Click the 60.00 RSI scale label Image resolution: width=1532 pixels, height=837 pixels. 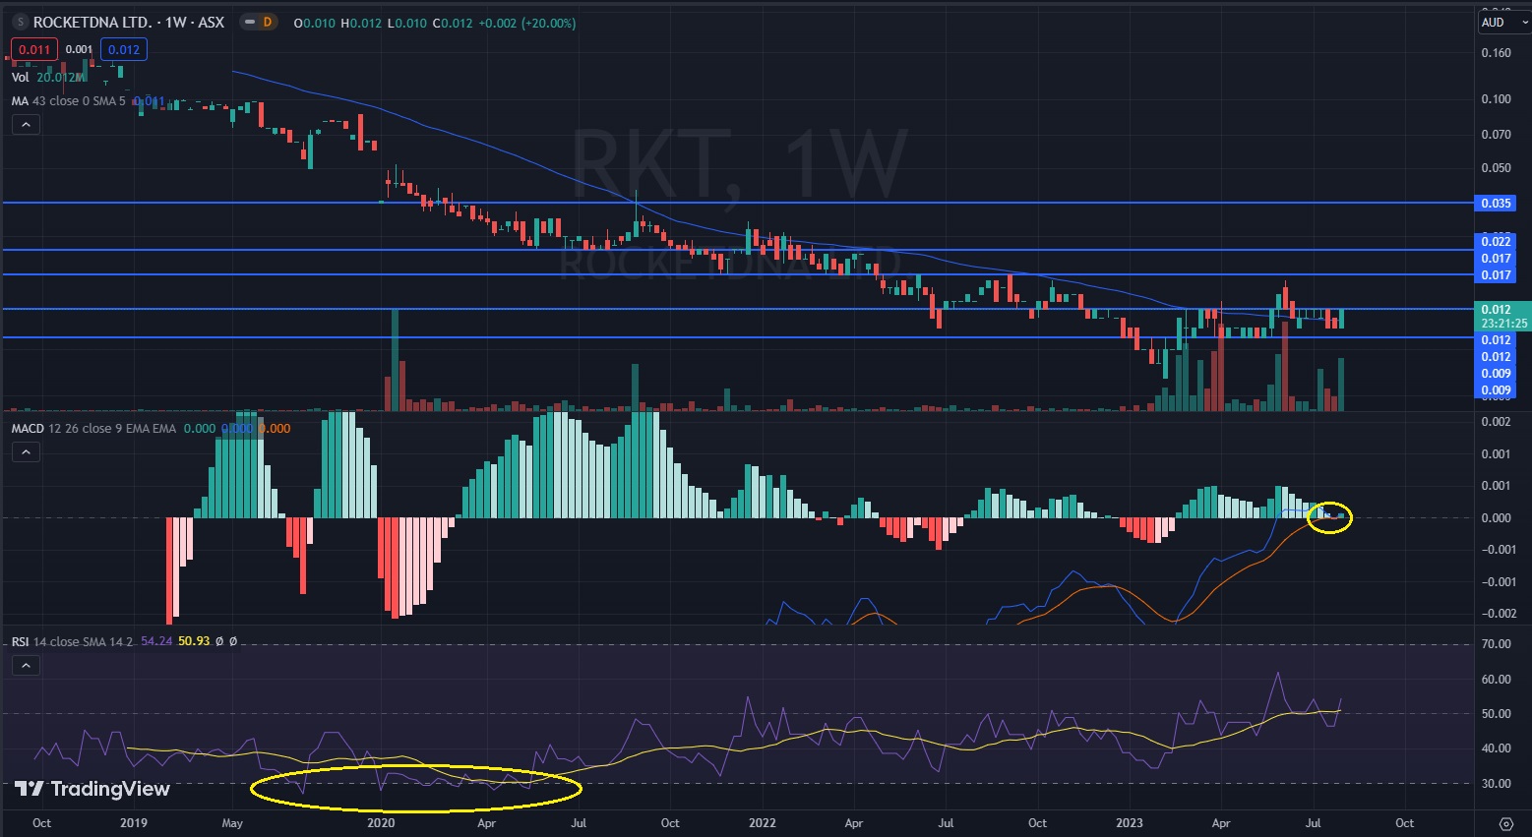click(1497, 680)
